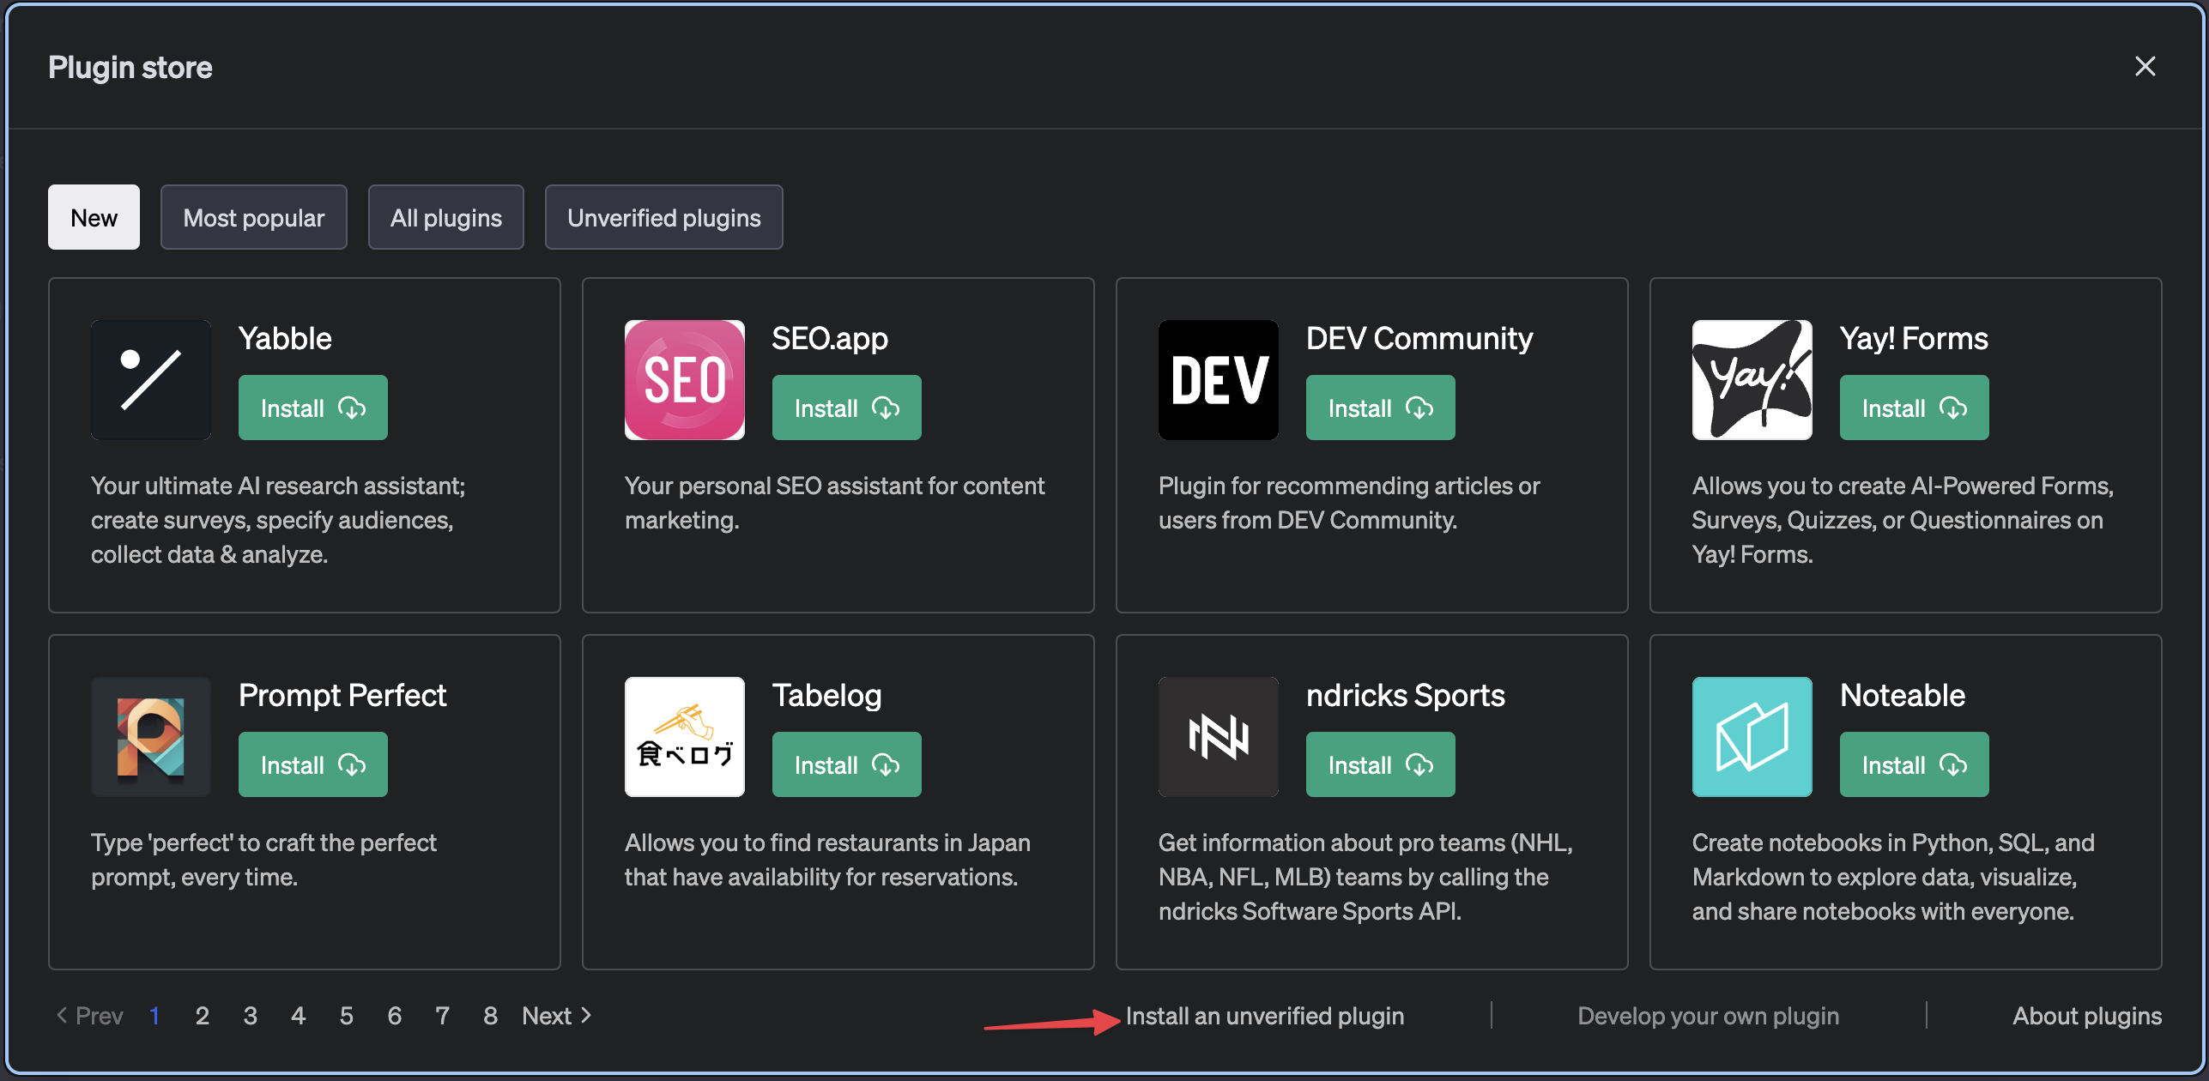Open Develop your own plugin
This screenshot has width=2209, height=1081.
point(1708,1015)
